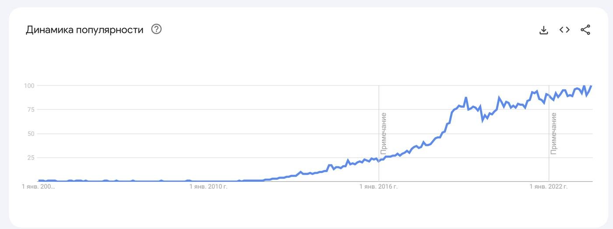Open the Примечание note at 2022
Screen dimensions: 613x229
coord(553,133)
